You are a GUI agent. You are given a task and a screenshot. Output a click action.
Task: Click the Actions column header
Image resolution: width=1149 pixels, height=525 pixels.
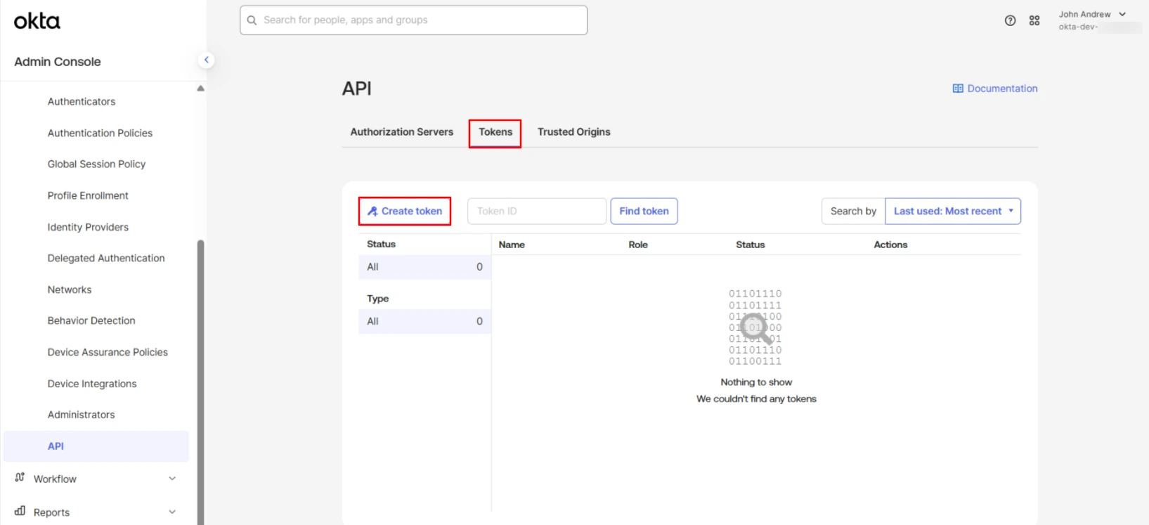pyautogui.click(x=890, y=245)
